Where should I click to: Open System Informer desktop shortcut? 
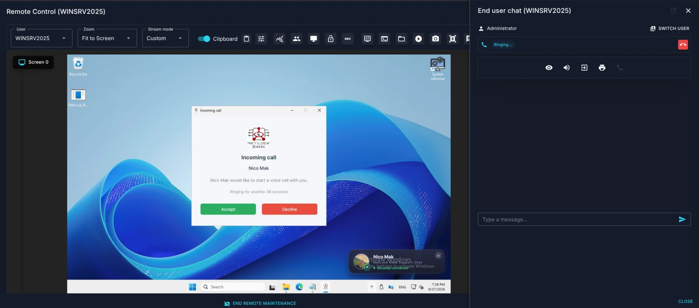point(438,68)
